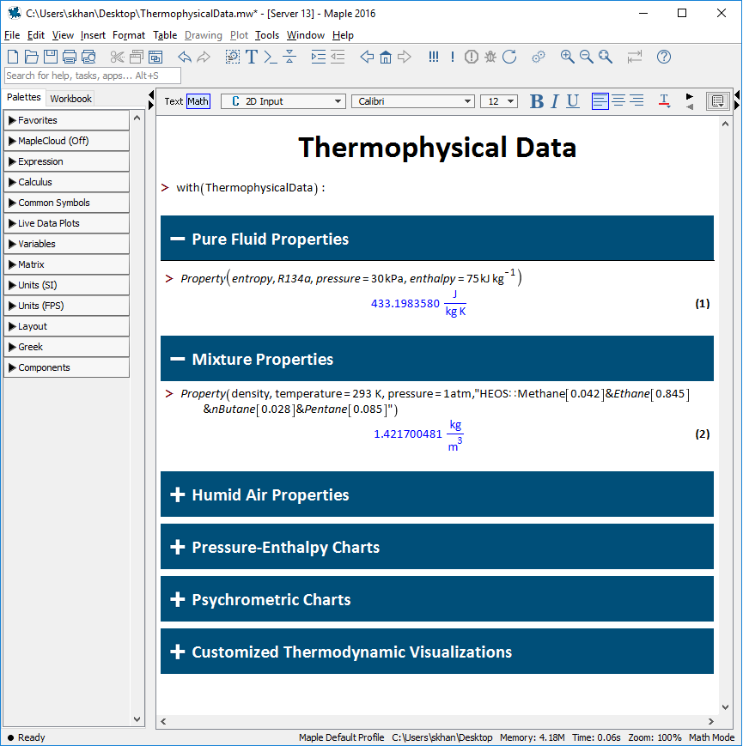Screen dimensions: 743x746
Task: Open the font size 12 dropdown
Action: click(x=499, y=101)
